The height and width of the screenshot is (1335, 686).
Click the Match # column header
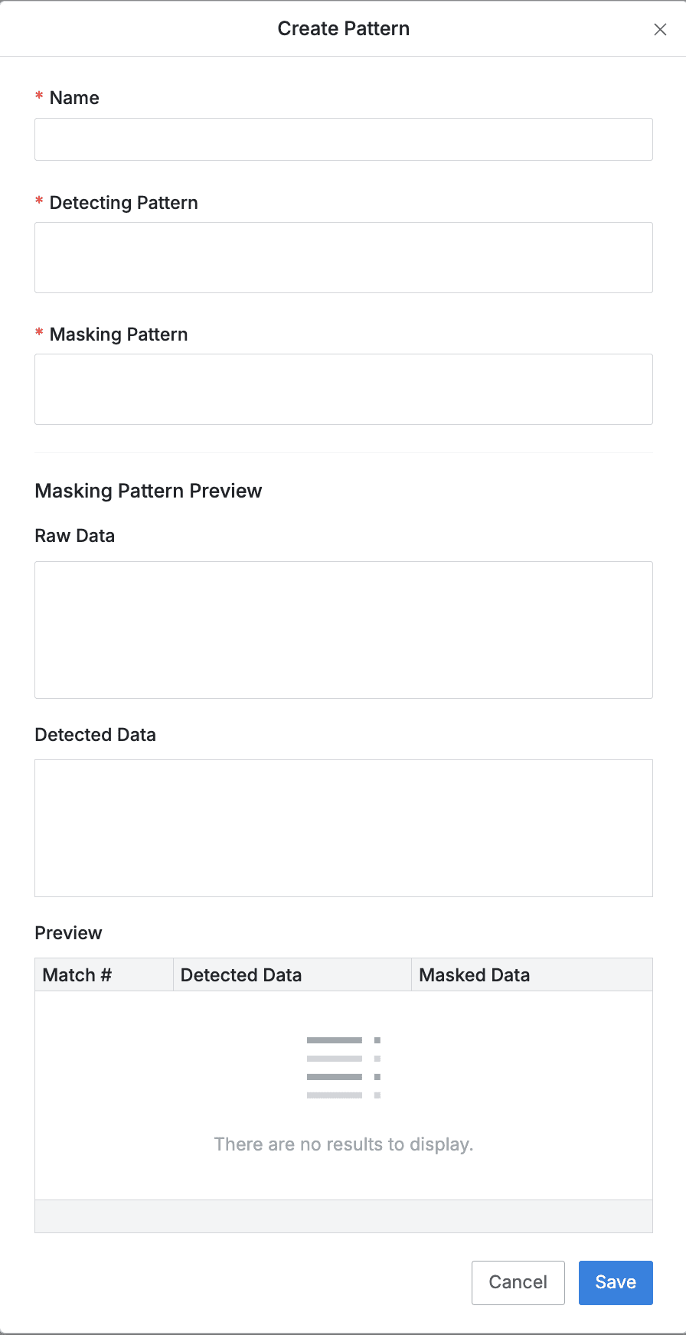coord(76,974)
